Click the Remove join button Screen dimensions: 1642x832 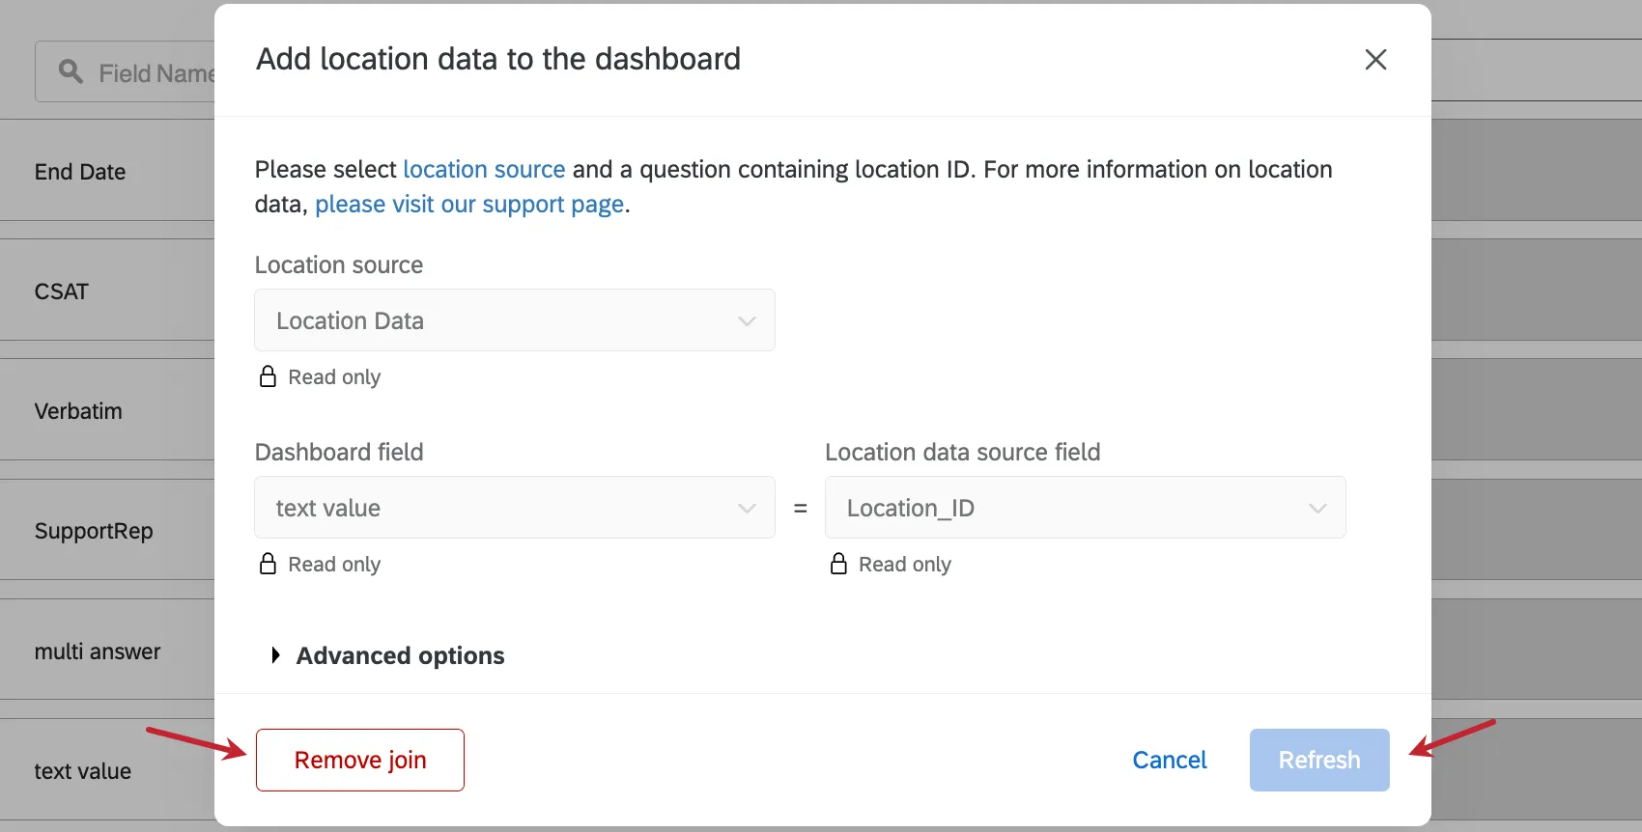[359, 761]
